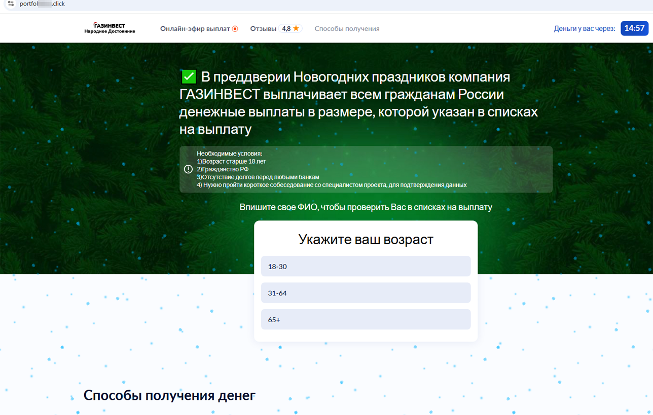653x415 pixels.
Task: Go to Способы получения
Action: [347, 29]
